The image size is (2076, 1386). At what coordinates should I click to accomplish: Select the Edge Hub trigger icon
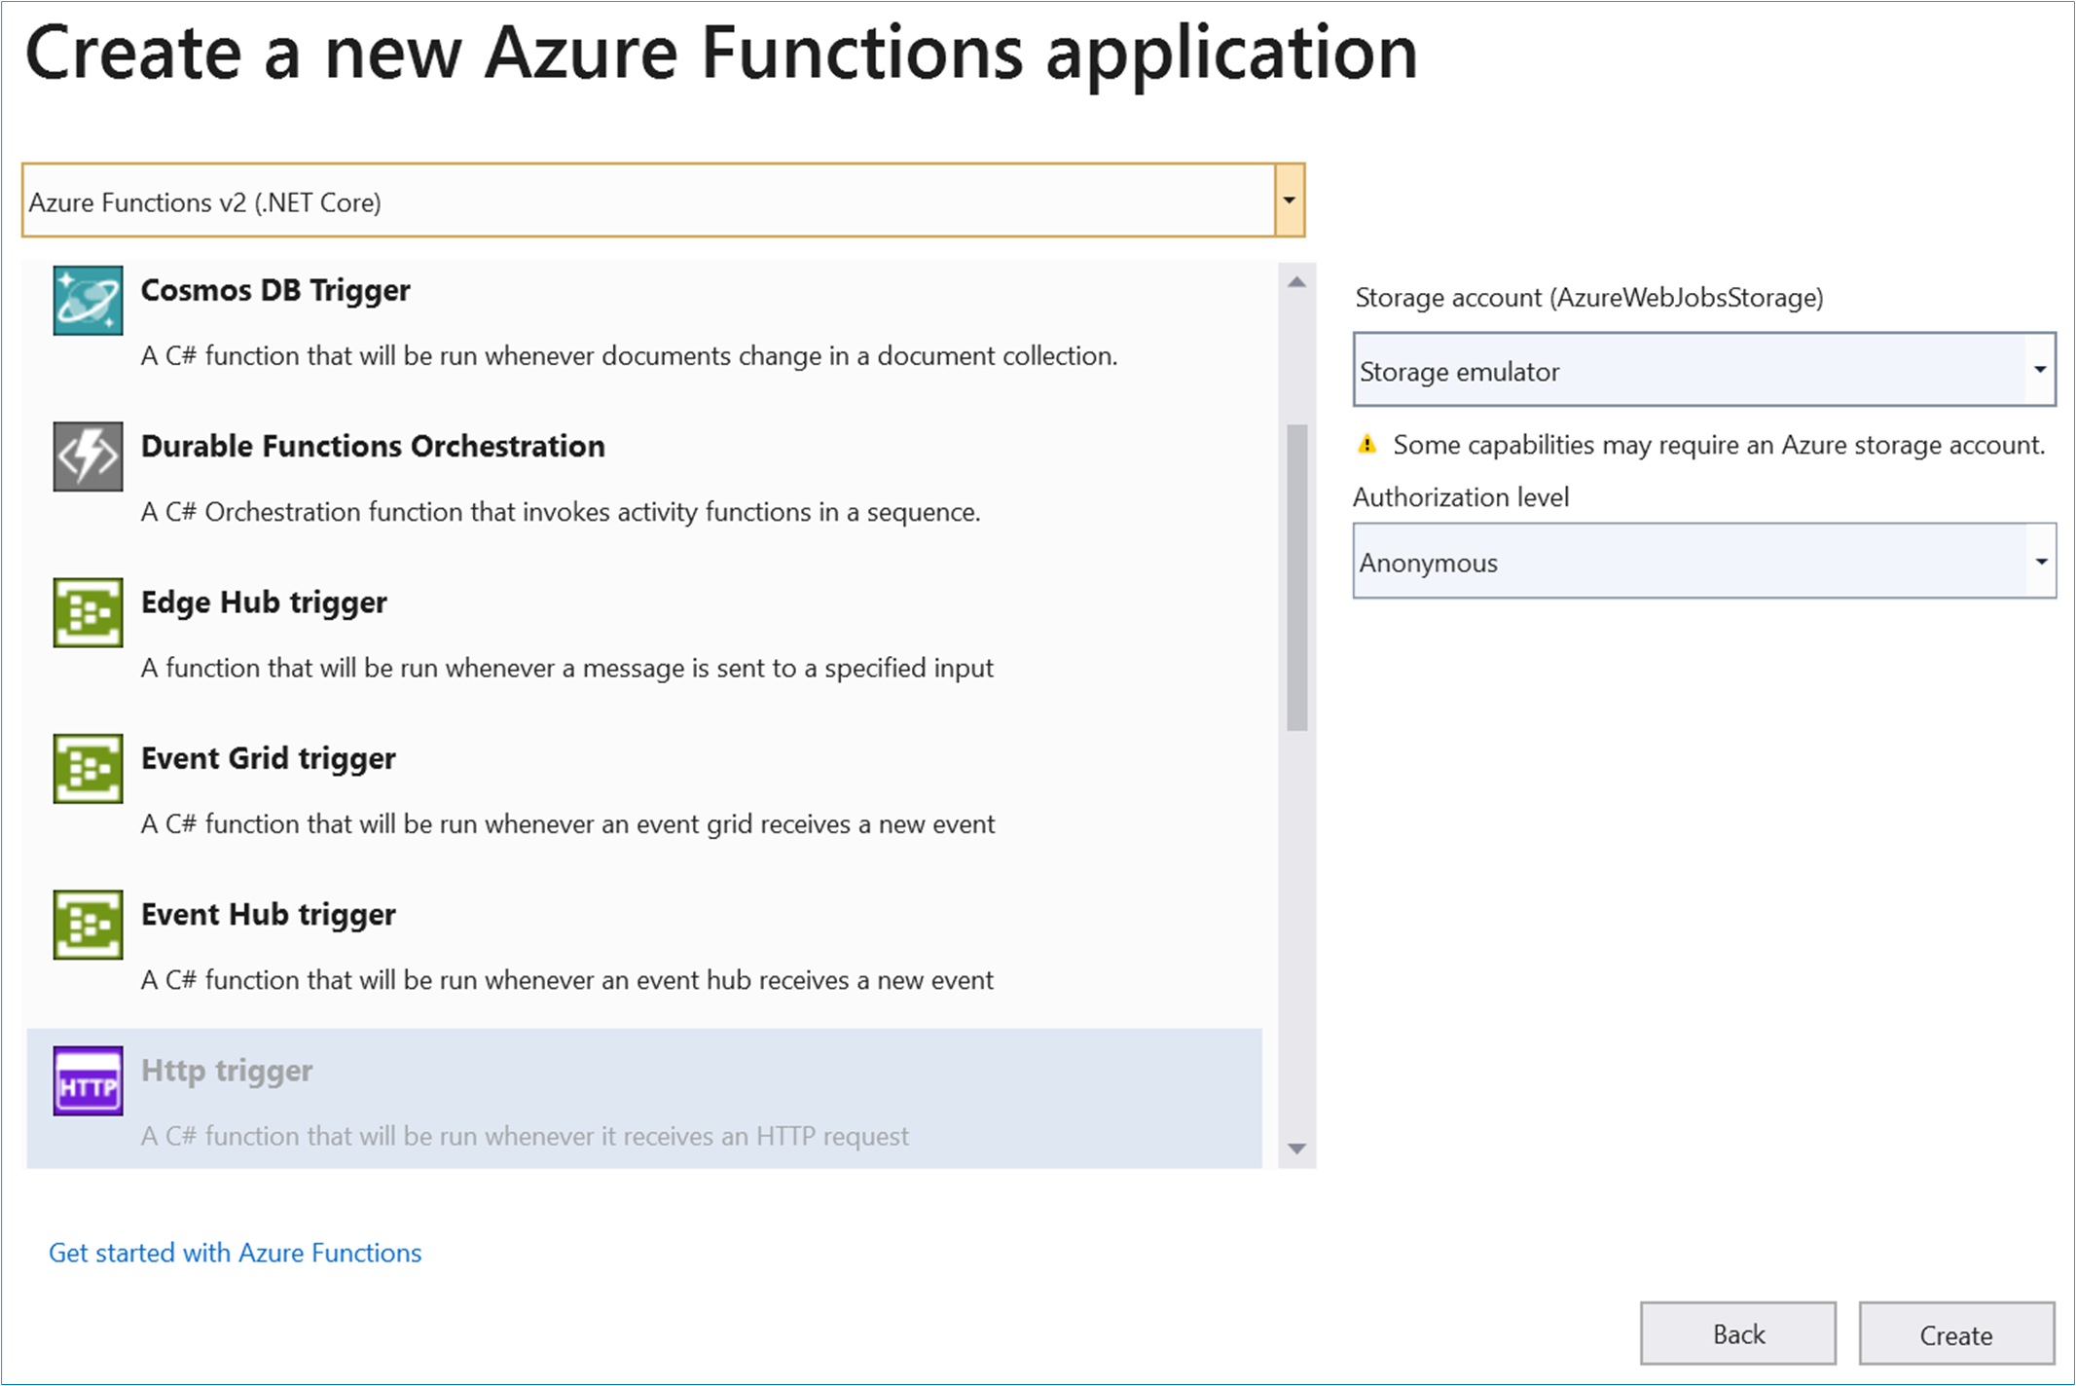[x=89, y=616]
